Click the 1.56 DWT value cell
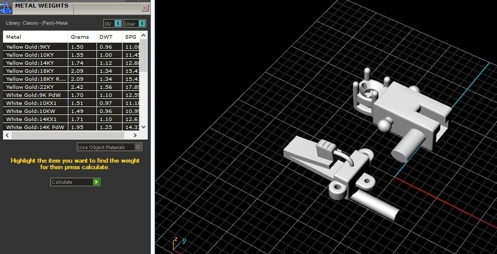This screenshot has width=497, height=254. pyautogui.click(x=109, y=87)
